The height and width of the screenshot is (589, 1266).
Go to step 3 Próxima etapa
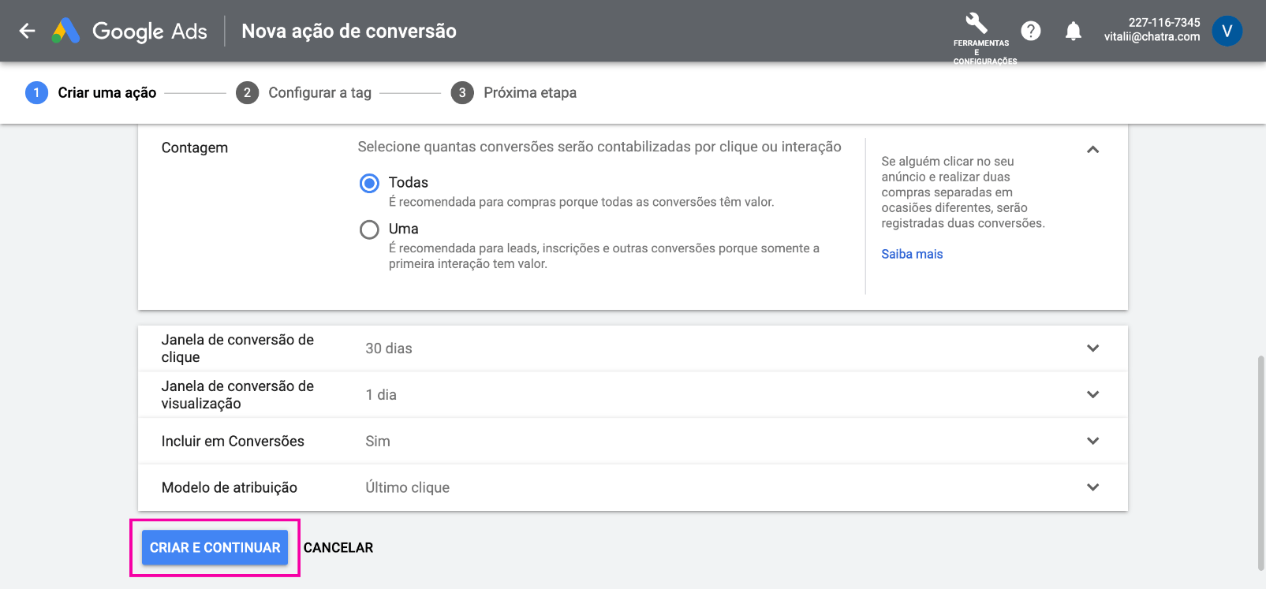pyautogui.click(x=514, y=93)
